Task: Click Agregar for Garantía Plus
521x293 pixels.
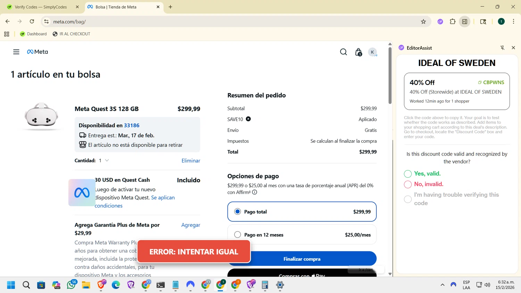Action: [191, 225]
